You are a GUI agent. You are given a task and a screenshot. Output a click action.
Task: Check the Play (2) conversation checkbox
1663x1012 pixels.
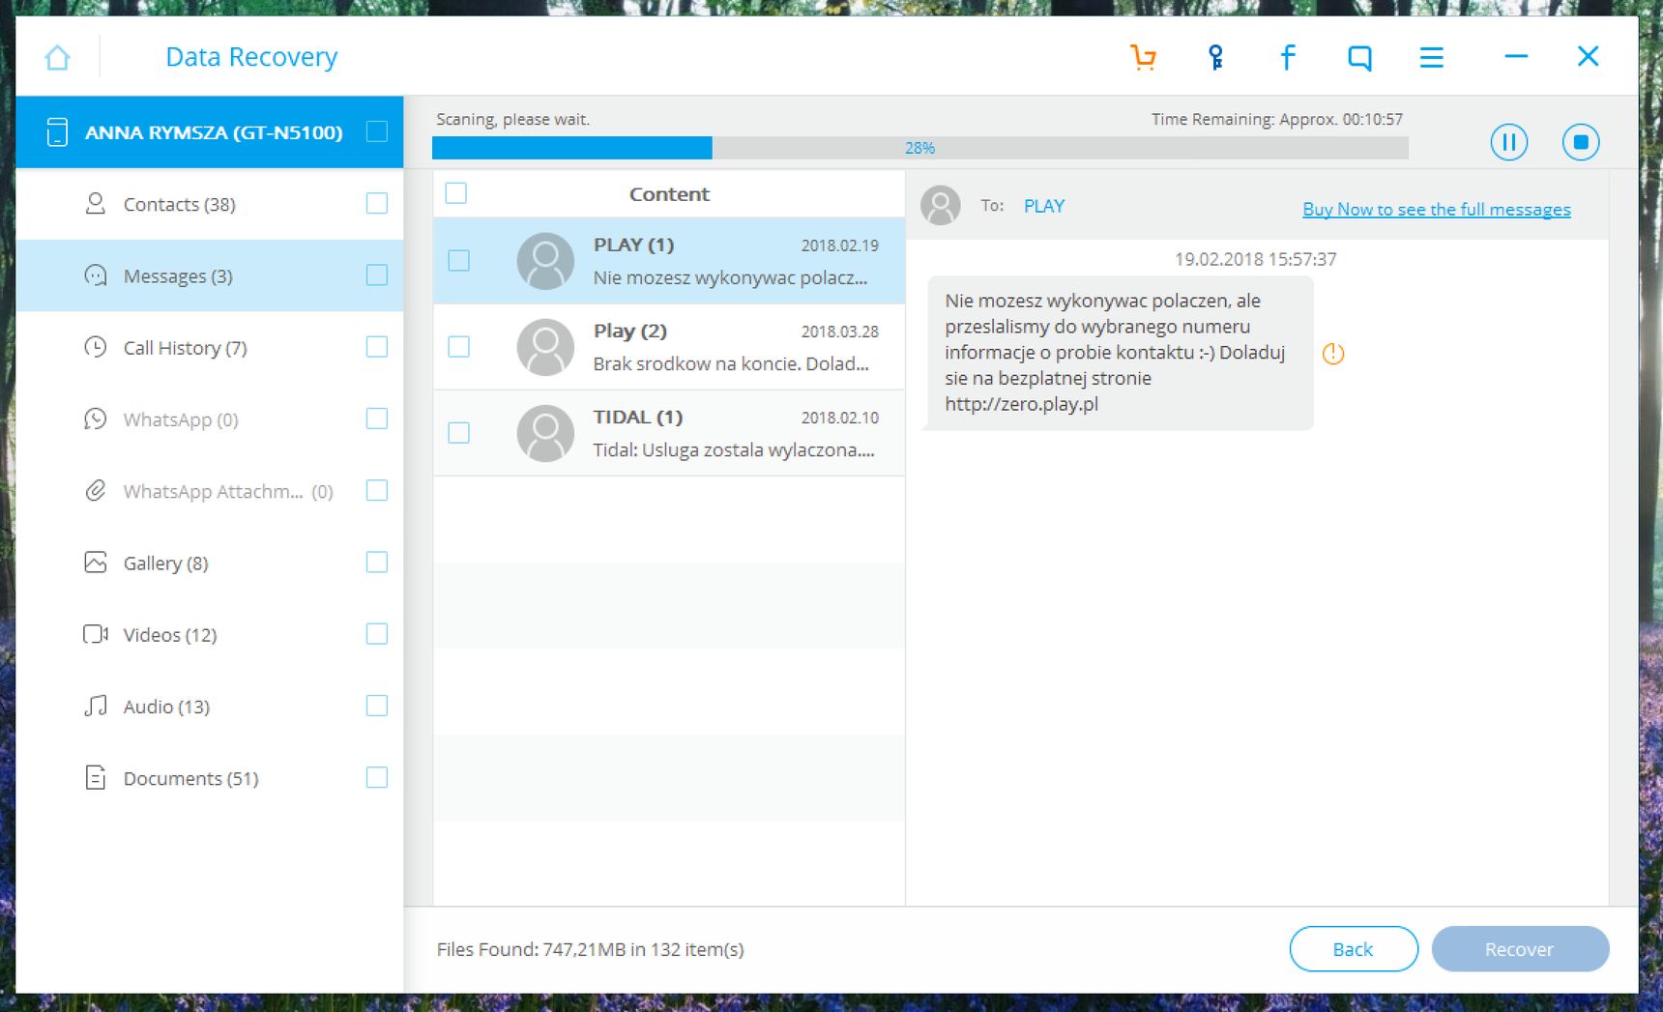point(459,347)
